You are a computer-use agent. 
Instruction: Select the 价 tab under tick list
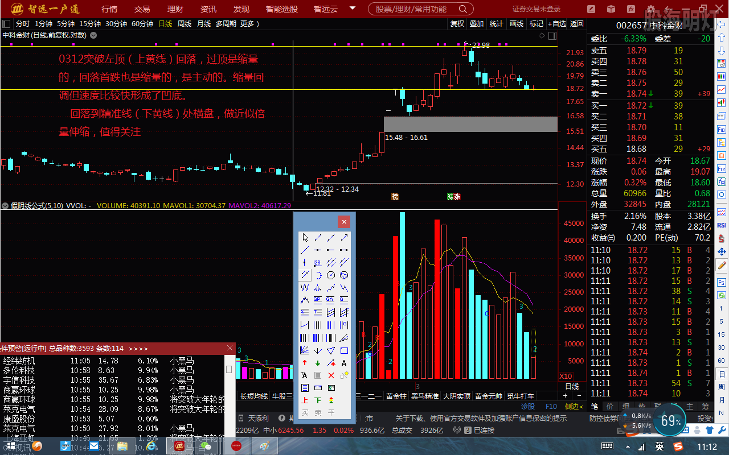click(610, 406)
